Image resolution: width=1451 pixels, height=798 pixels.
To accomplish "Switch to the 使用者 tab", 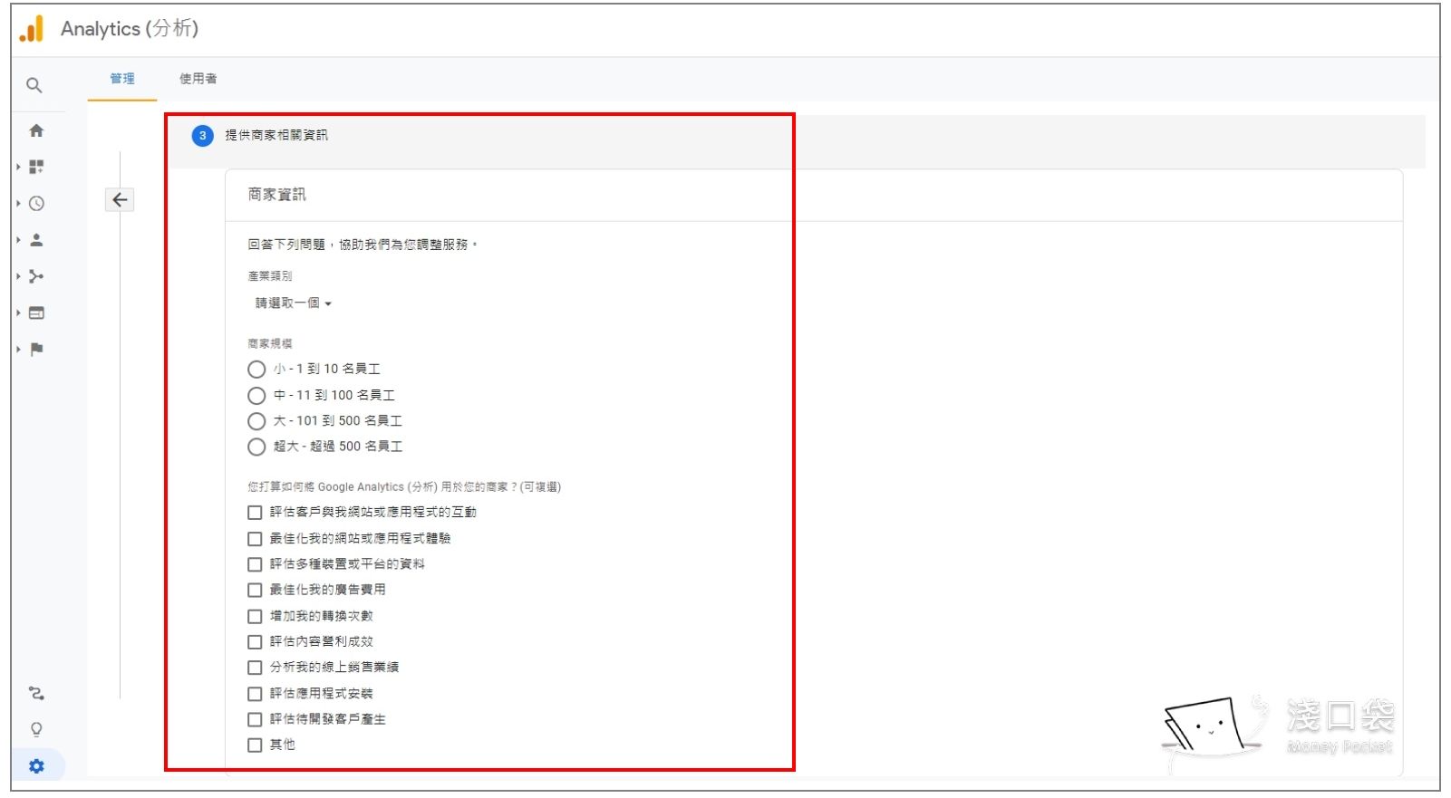I will [198, 79].
